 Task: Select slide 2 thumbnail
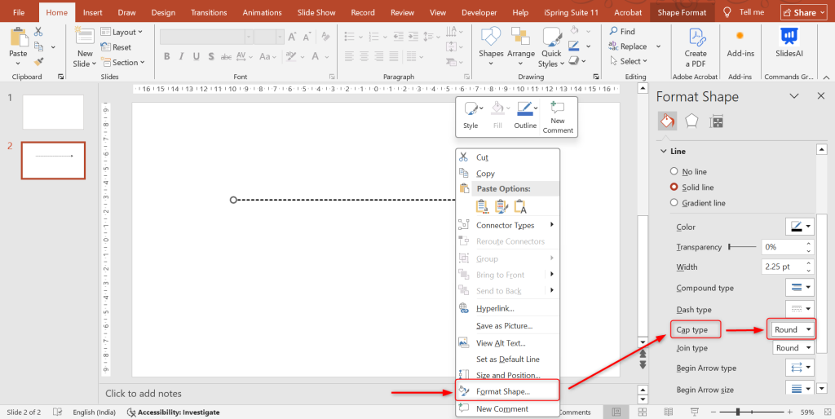coord(53,161)
